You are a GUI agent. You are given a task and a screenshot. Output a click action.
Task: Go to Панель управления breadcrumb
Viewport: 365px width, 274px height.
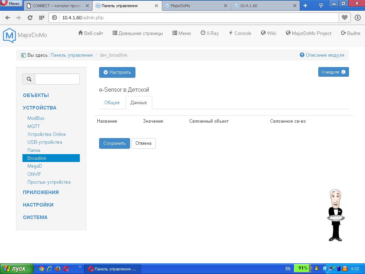click(71, 55)
